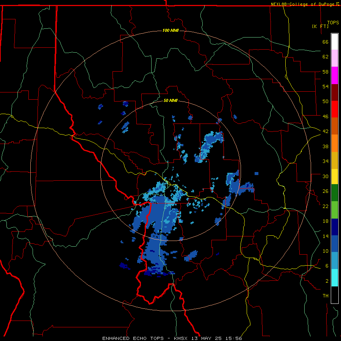The height and width of the screenshot is (341, 341).
Task: Click the "[K FT]" units label
Action: coord(320,26)
